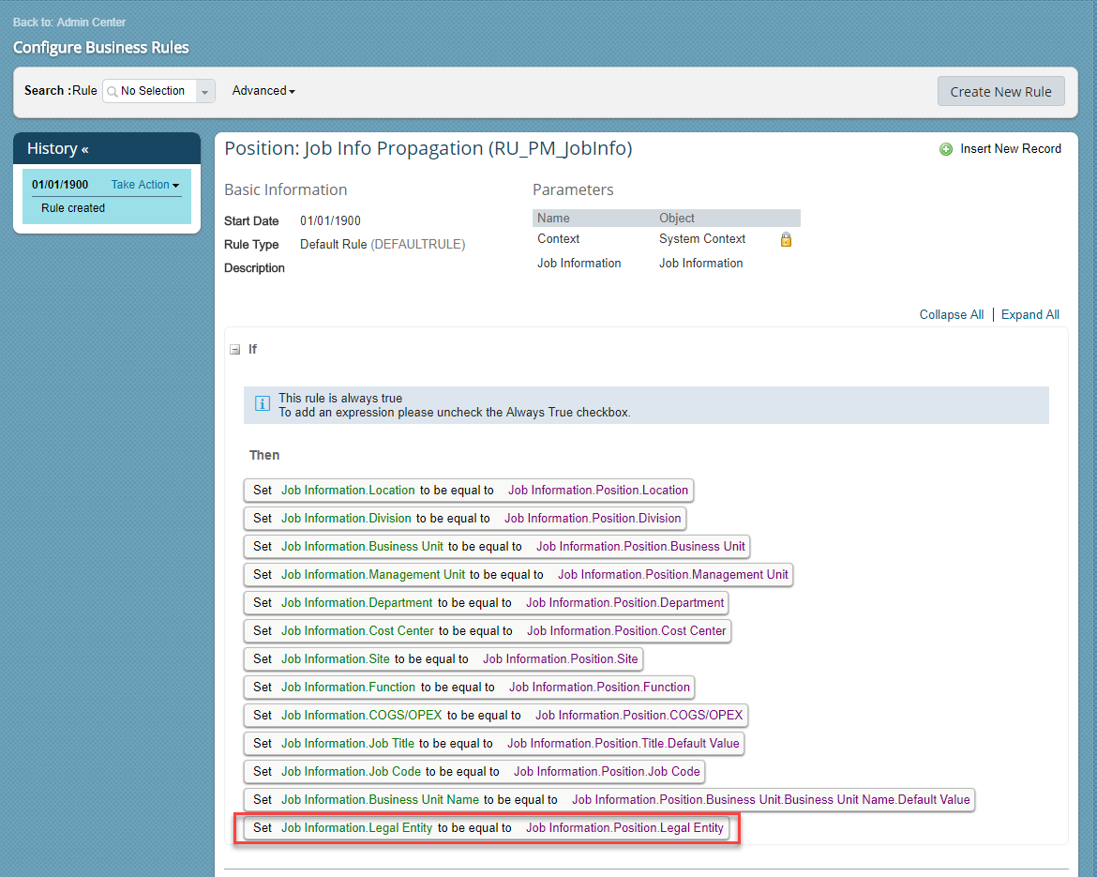Image resolution: width=1097 pixels, height=877 pixels.
Task: Select the Set Job Information.Division statement
Action: pyautogui.click(x=464, y=519)
